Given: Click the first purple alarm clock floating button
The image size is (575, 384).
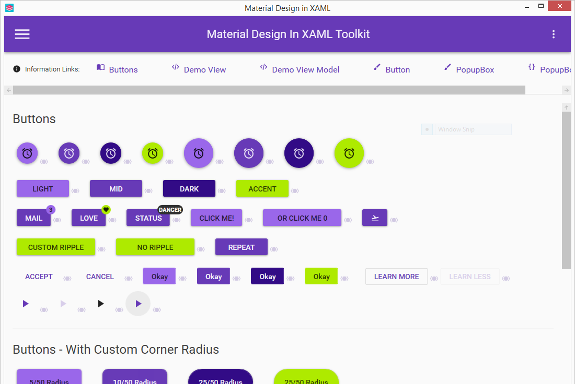Looking at the screenshot, I should click(27, 153).
